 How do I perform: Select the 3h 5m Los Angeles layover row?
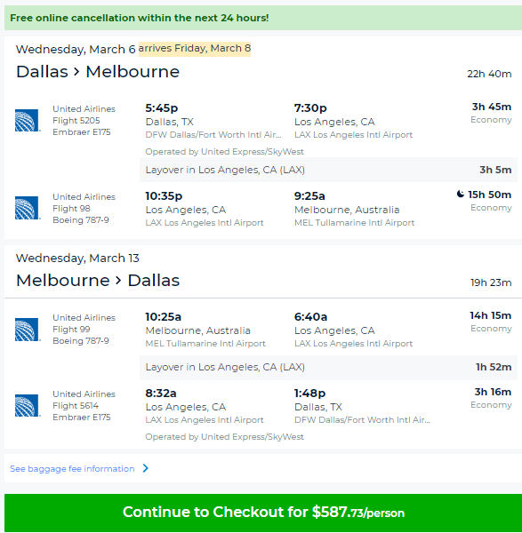[328, 170]
